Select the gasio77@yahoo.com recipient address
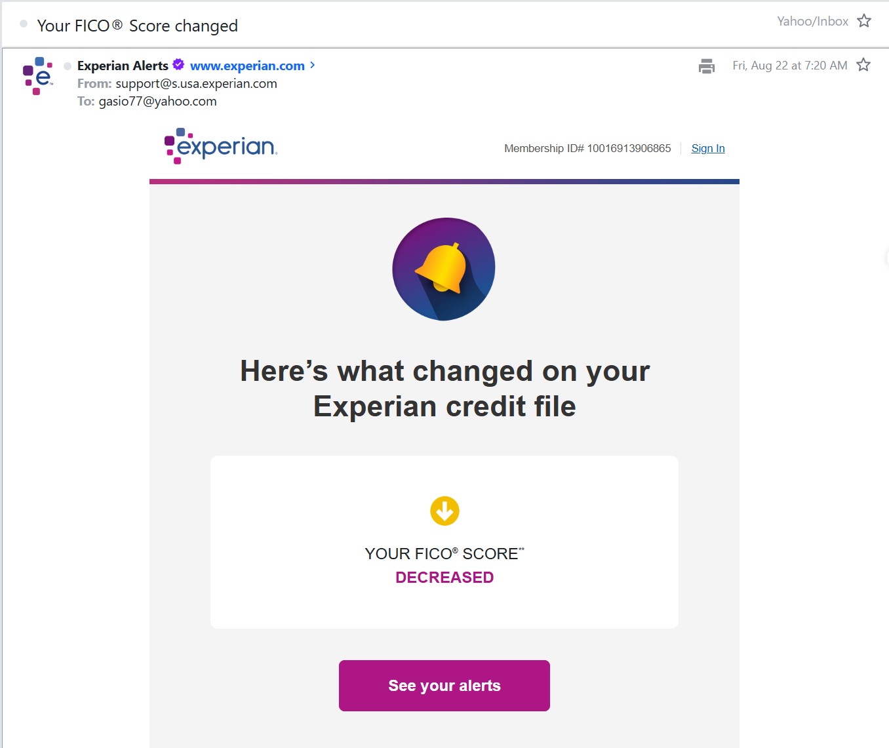Screen dimensions: 889x748 [x=158, y=101]
